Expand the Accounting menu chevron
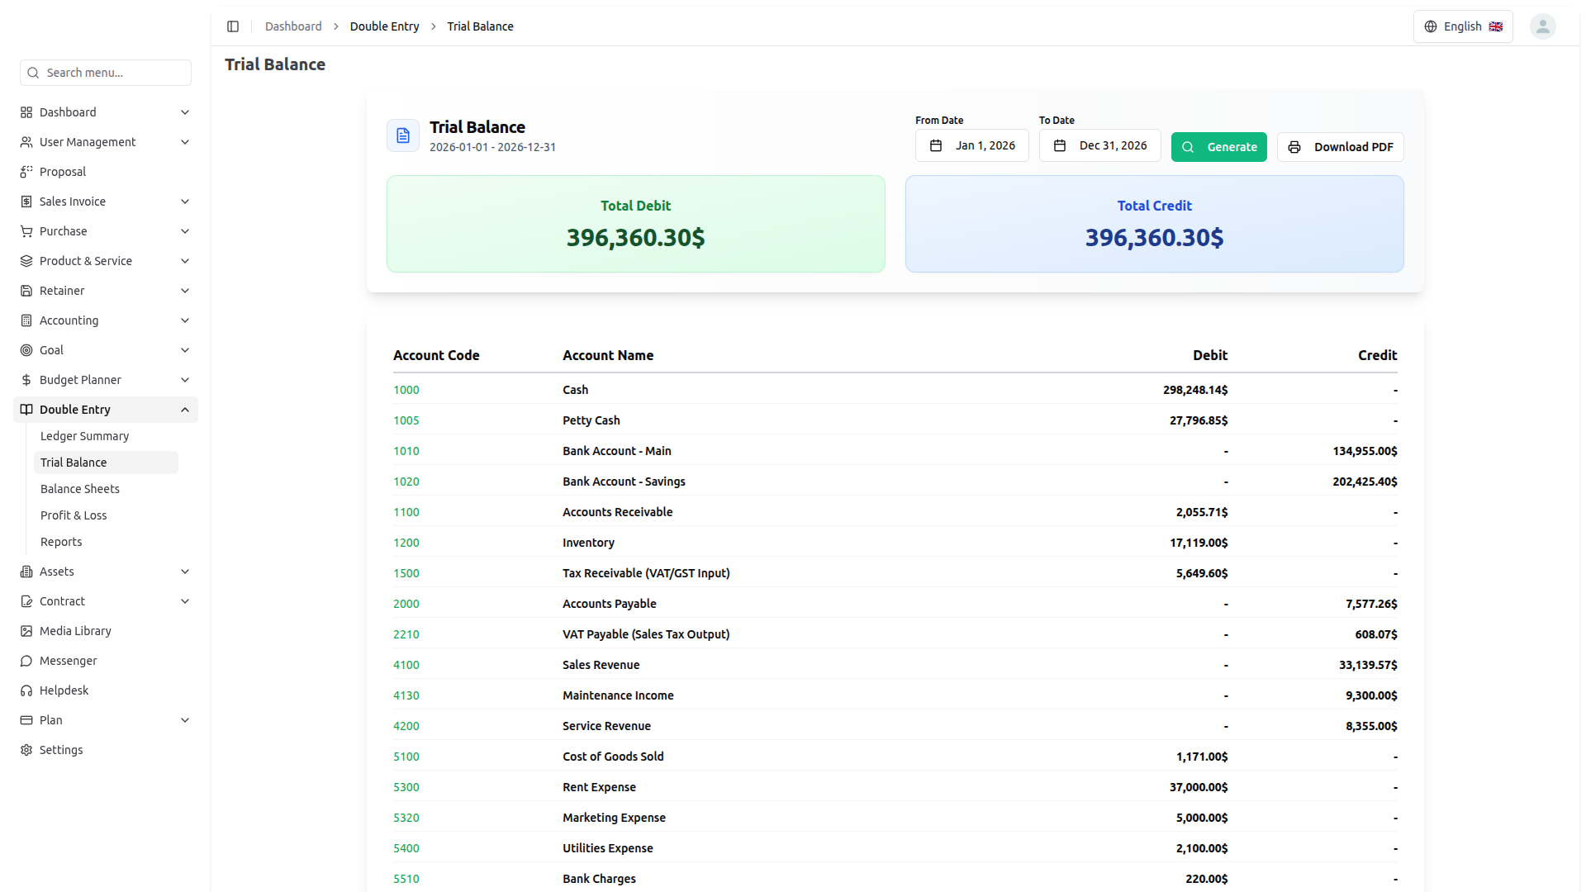The width and height of the screenshot is (1586, 892). pyautogui.click(x=185, y=320)
